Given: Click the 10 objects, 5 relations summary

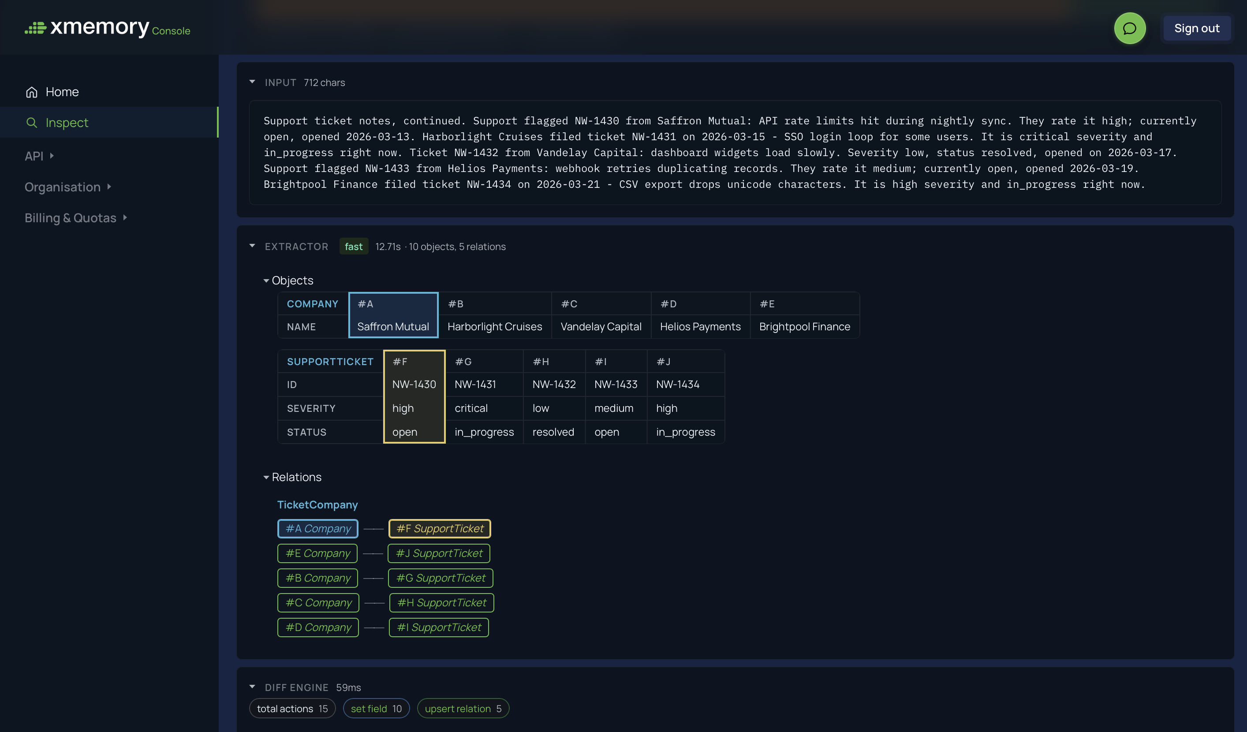Looking at the screenshot, I should [x=457, y=246].
